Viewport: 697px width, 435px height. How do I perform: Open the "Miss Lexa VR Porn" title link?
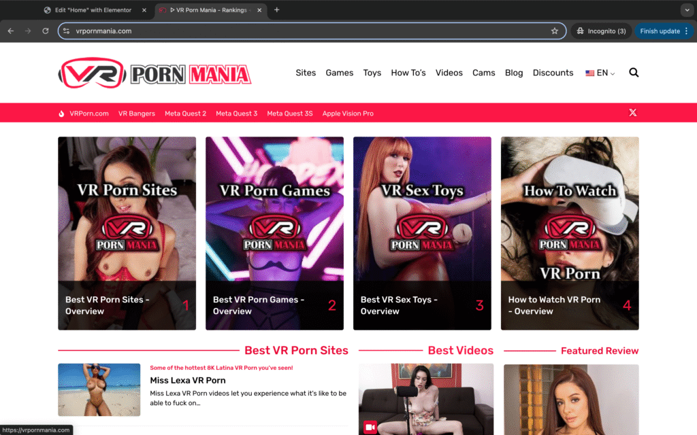click(188, 381)
